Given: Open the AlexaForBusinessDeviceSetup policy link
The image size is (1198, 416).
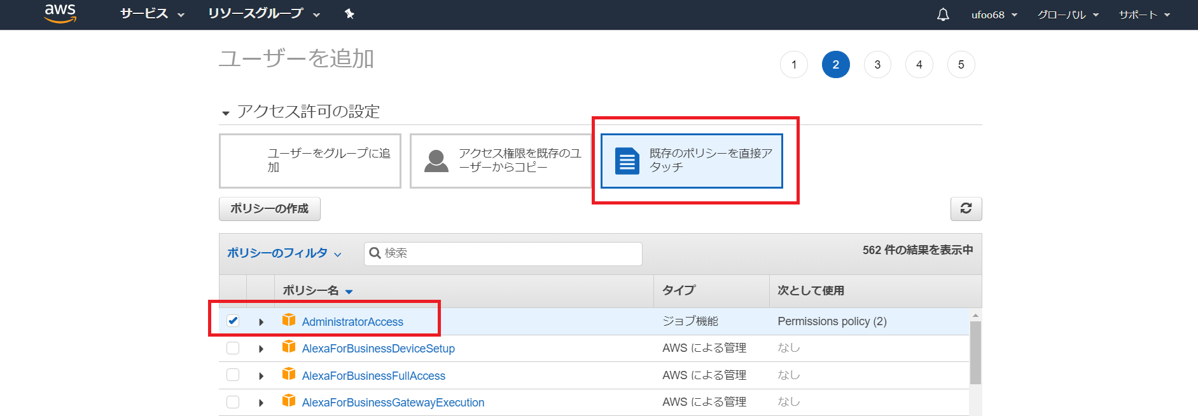Looking at the screenshot, I should (x=379, y=349).
